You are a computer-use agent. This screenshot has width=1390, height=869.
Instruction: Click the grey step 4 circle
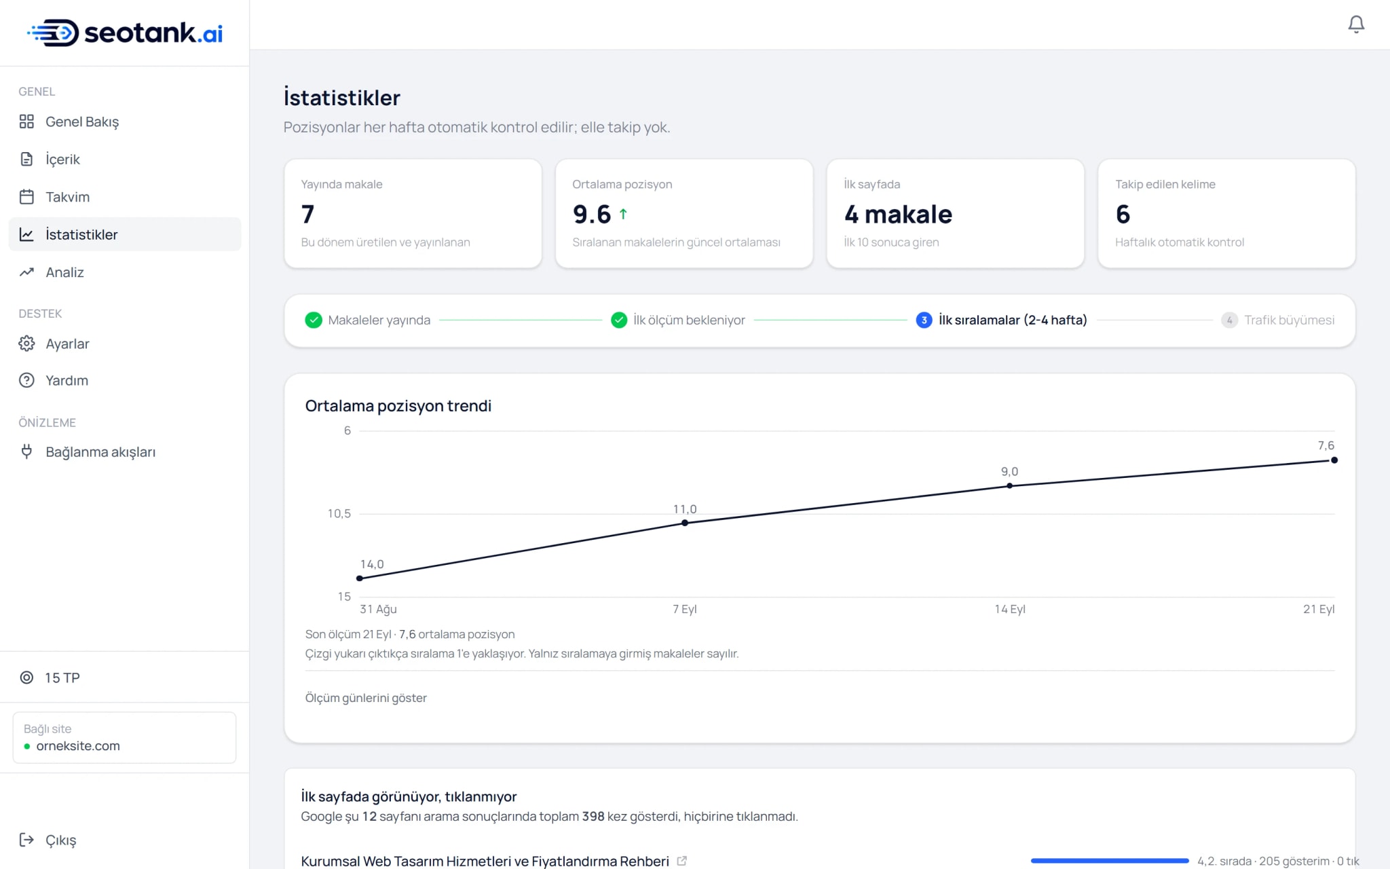click(x=1229, y=320)
